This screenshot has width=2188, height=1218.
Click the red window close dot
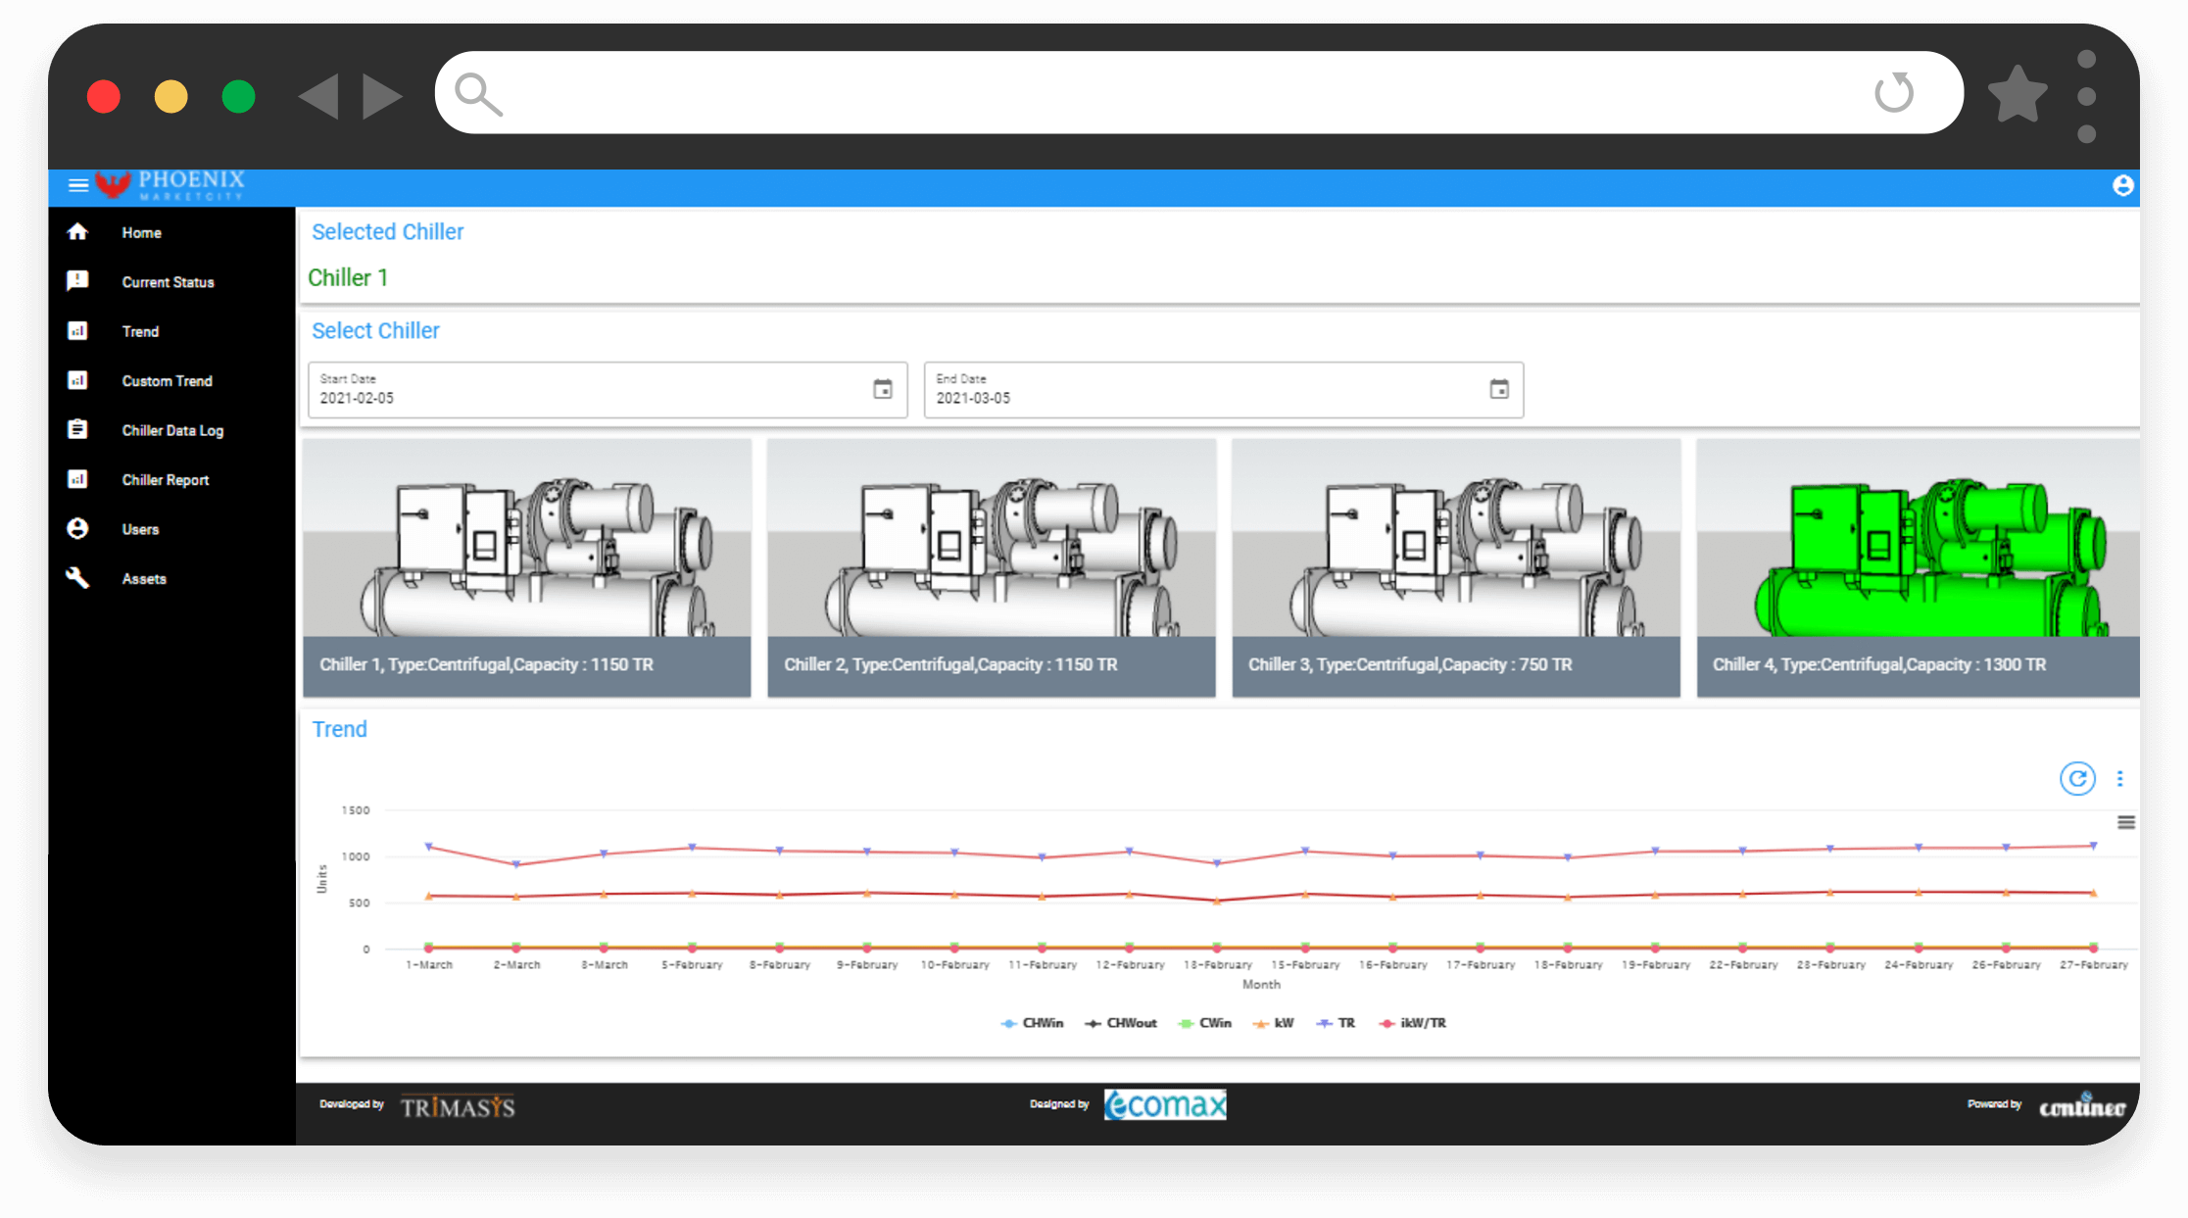click(104, 96)
